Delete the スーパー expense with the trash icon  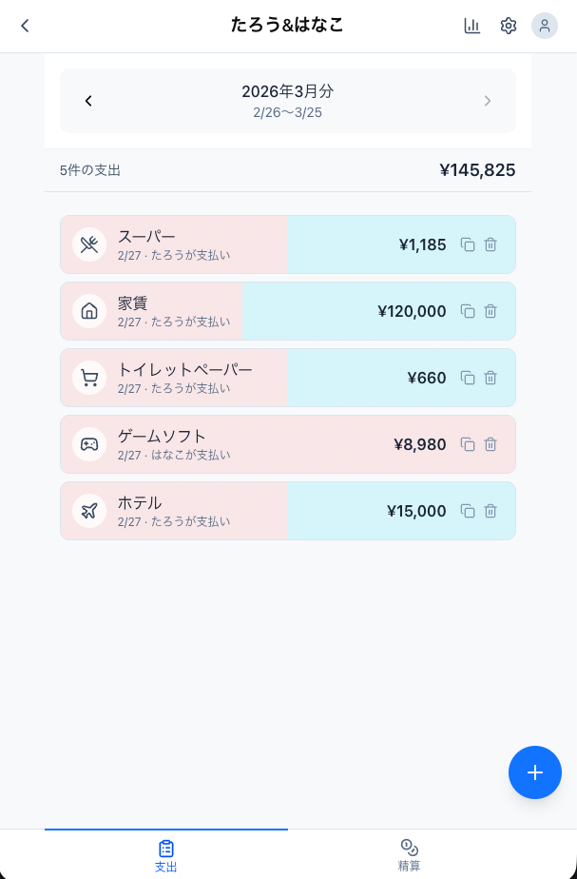click(490, 244)
